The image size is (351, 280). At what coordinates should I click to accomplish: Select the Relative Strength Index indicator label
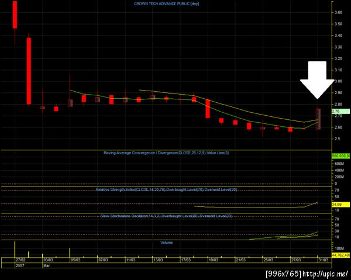pos(166,189)
